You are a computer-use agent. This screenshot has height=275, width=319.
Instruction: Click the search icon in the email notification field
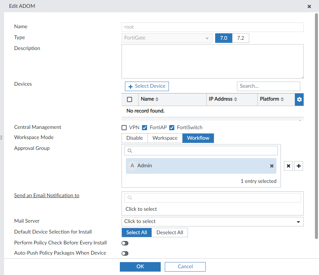(x=130, y=197)
